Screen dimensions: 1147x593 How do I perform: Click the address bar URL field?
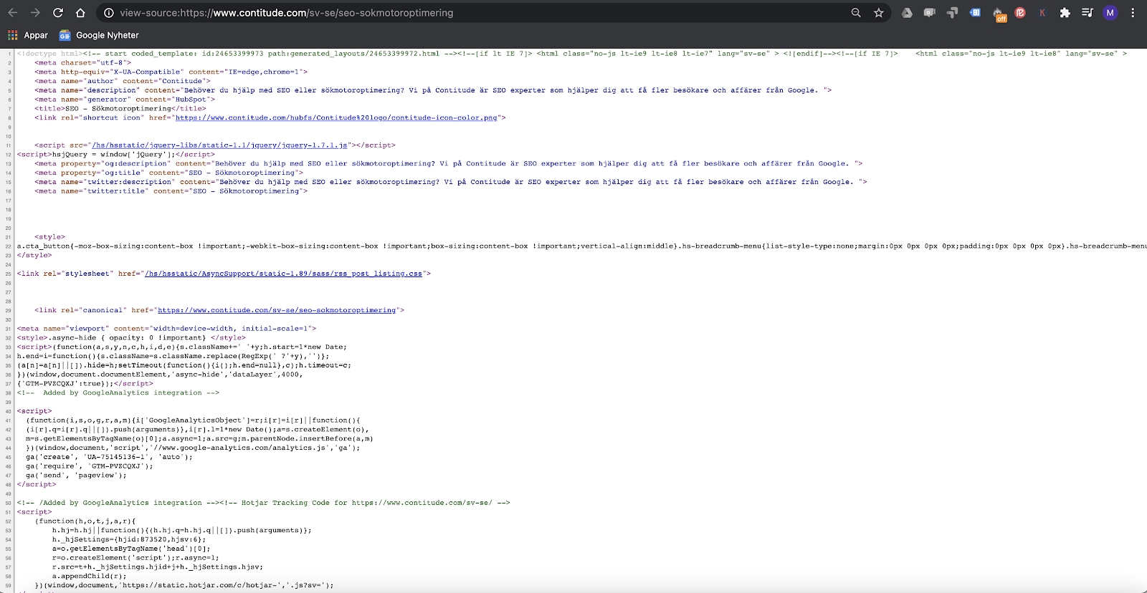pos(430,13)
